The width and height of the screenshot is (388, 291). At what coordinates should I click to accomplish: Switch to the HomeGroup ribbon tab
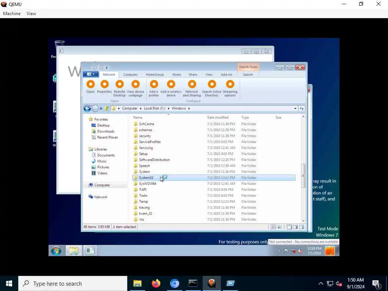(x=155, y=75)
